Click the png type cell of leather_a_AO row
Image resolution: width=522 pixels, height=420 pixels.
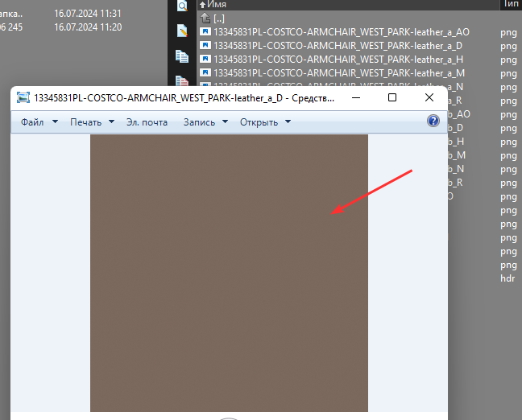508,33
